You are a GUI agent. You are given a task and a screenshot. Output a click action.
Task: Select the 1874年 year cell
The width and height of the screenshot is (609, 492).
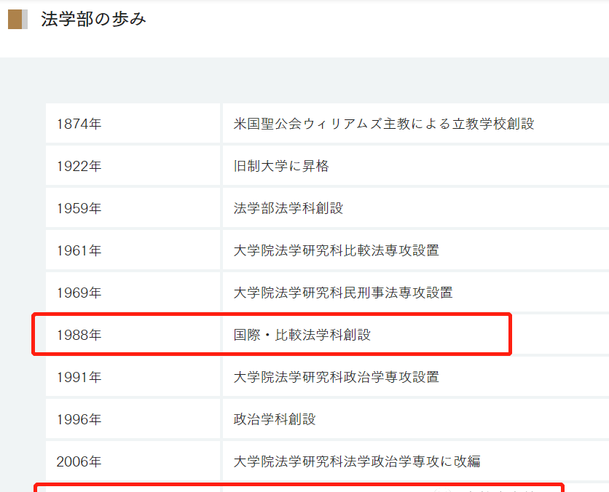pos(133,124)
